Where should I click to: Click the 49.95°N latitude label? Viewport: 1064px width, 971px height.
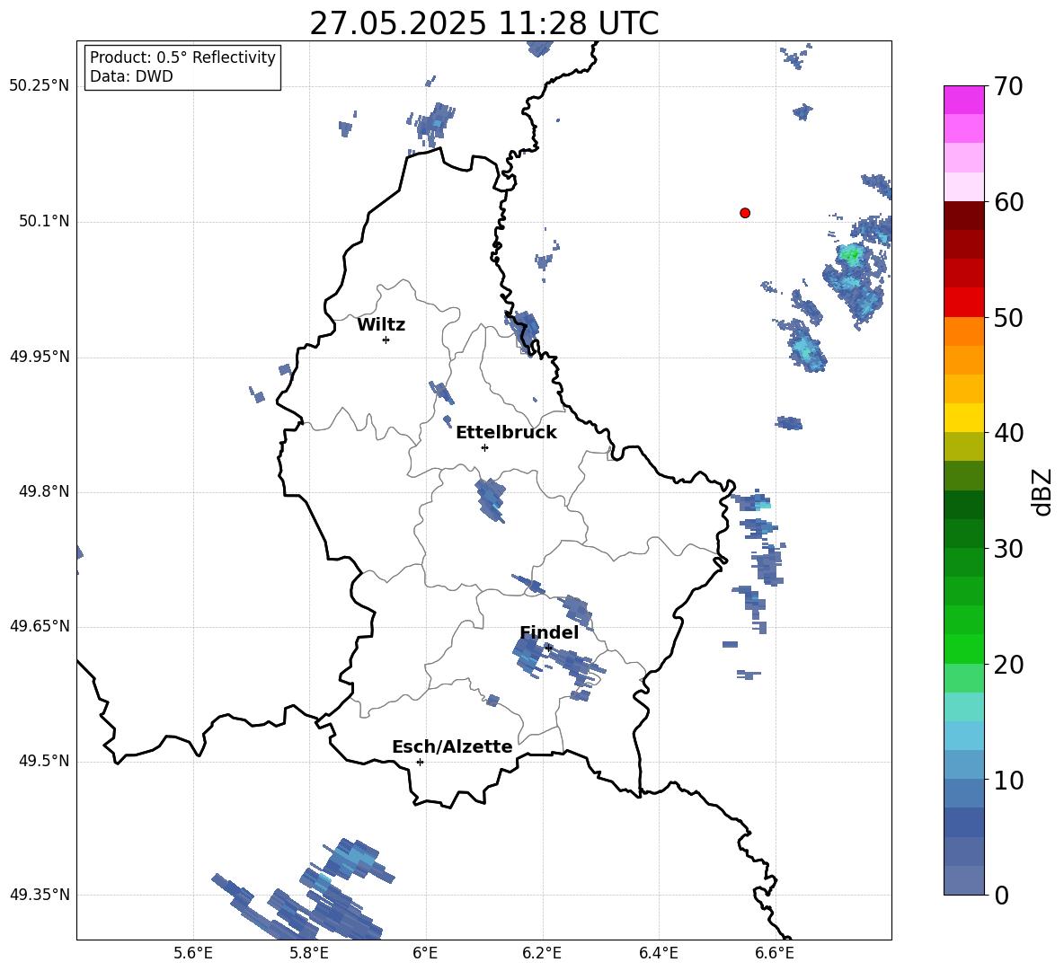click(40, 356)
